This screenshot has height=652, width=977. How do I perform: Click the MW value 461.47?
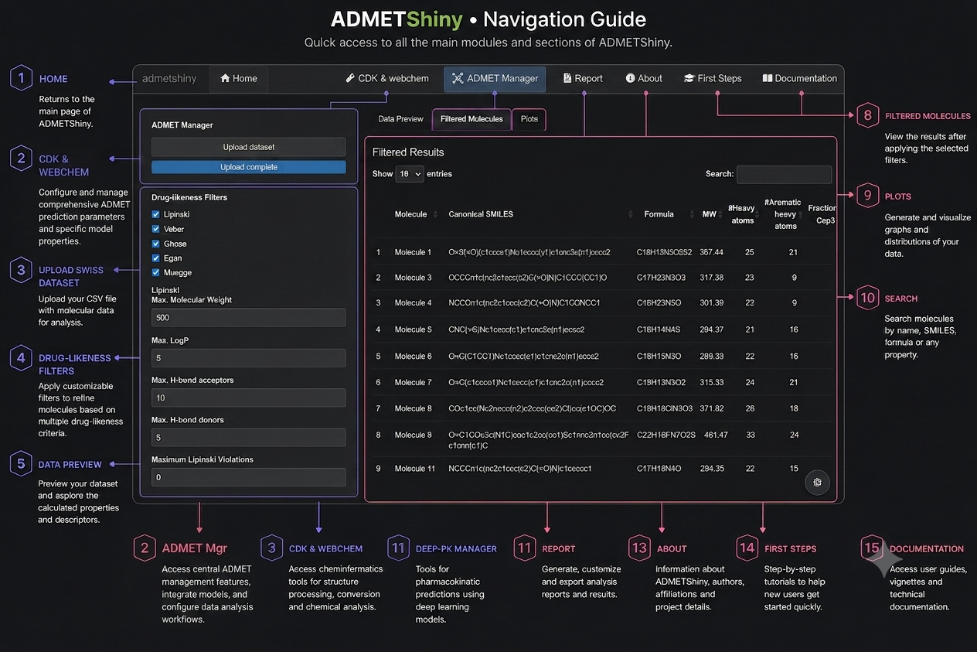(715, 435)
